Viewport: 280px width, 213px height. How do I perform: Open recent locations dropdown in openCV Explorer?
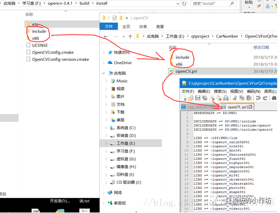pos(123,36)
